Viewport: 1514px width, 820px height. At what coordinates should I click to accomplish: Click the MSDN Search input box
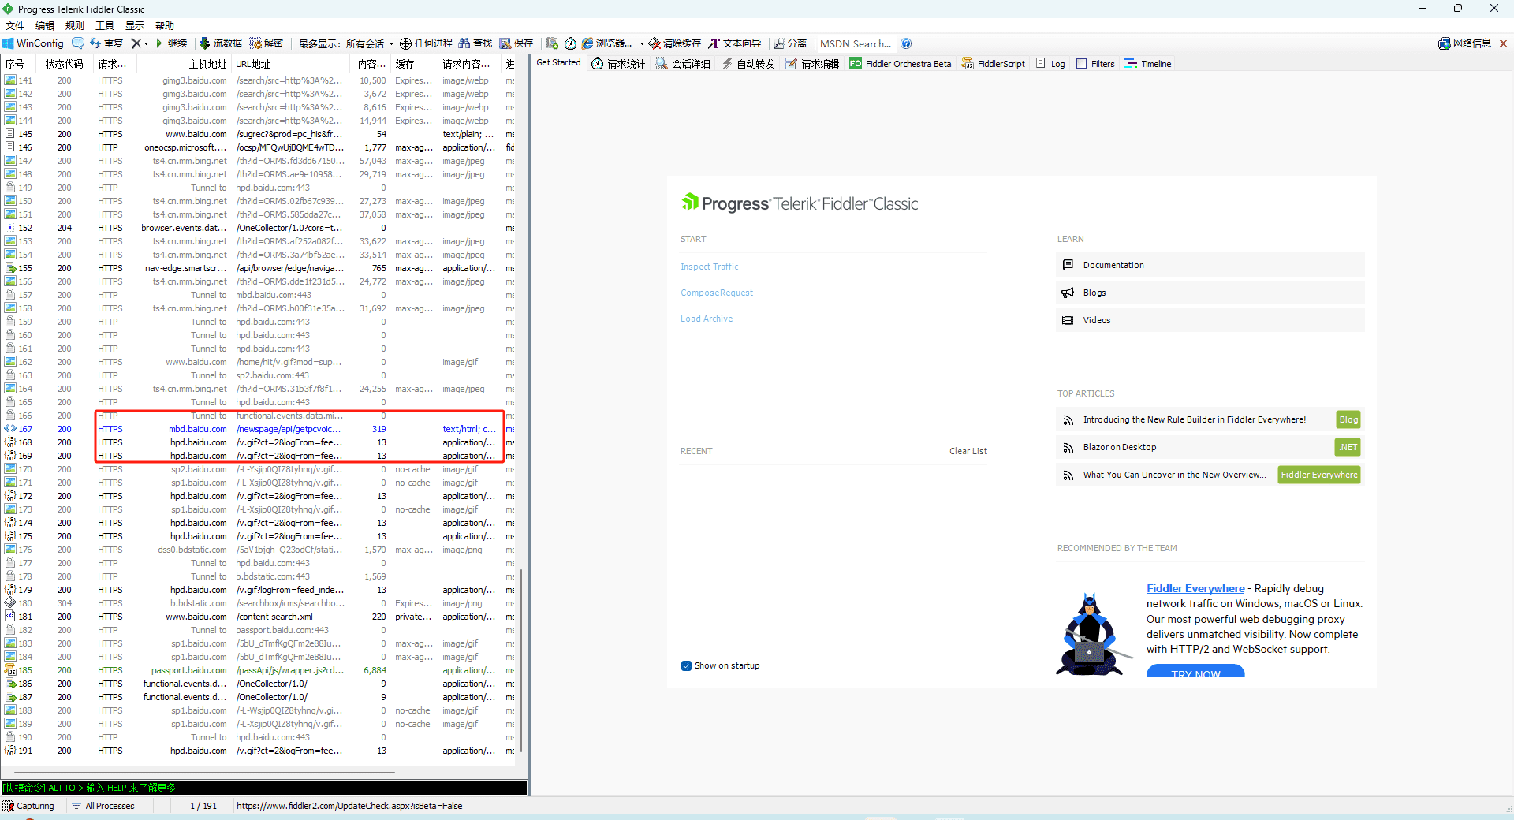[x=856, y=43]
